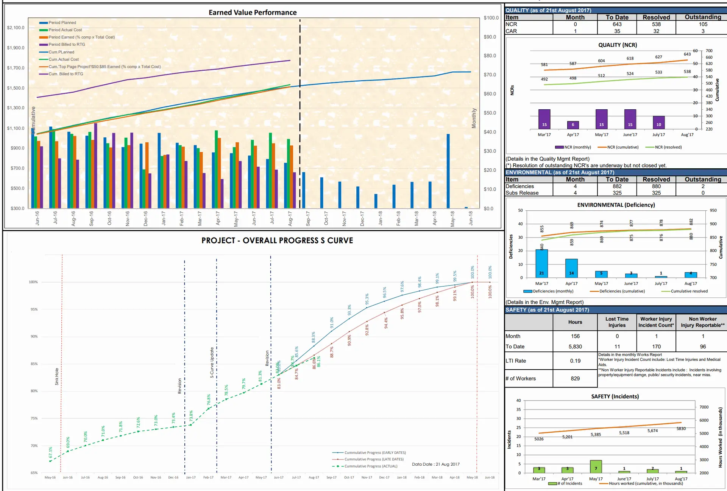Select the SAFETY section header bar
The width and height of the screenshot is (727, 491).
[546, 309]
